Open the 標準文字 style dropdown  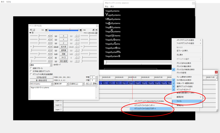pos(61,84)
